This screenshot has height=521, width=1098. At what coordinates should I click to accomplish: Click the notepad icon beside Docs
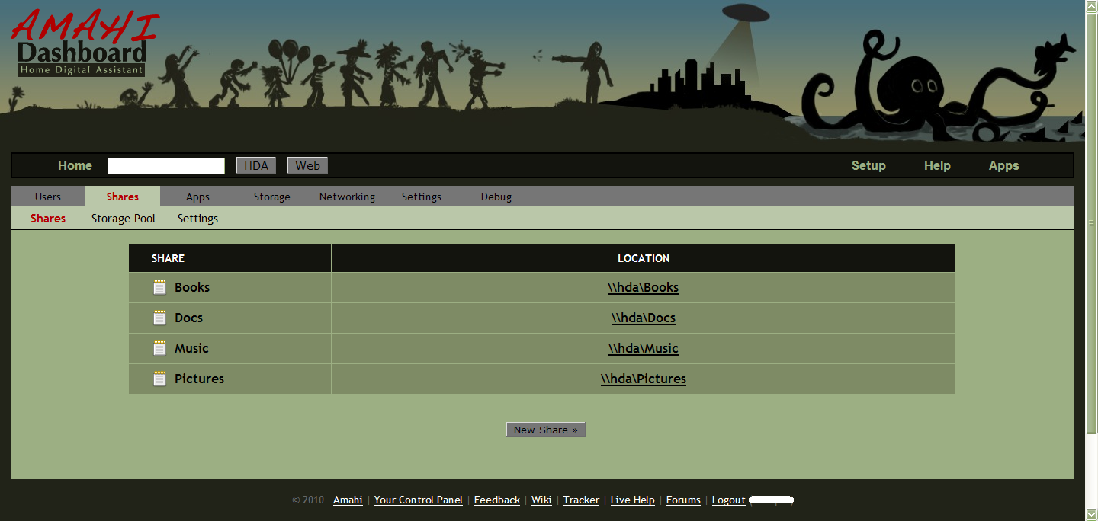coord(159,318)
